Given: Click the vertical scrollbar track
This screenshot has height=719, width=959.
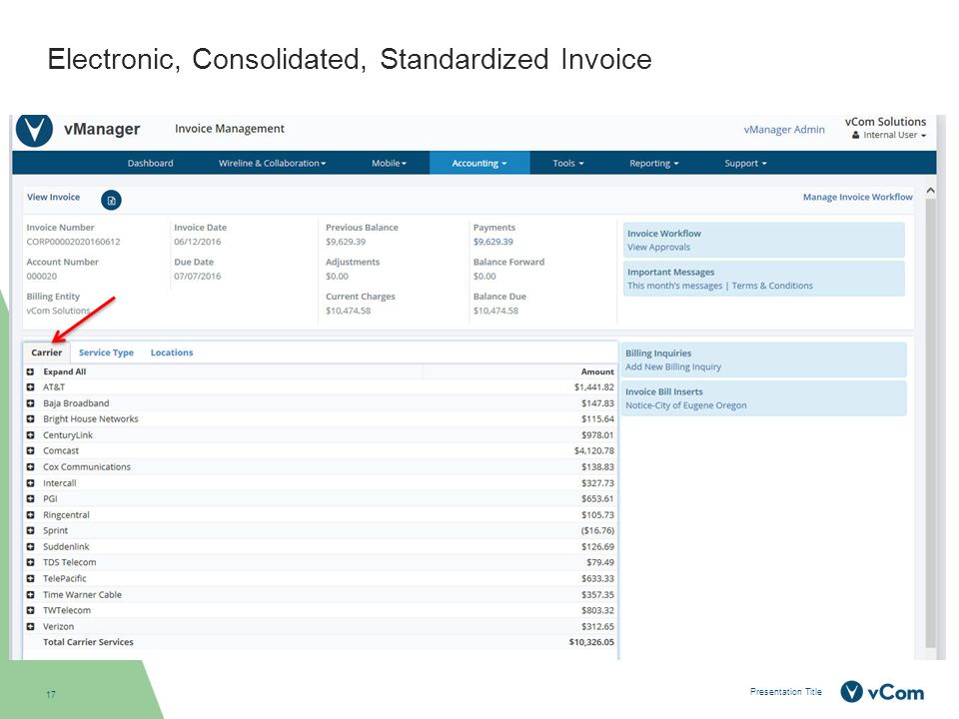Looking at the screenshot, I should pyautogui.click(x=930, y=421).
